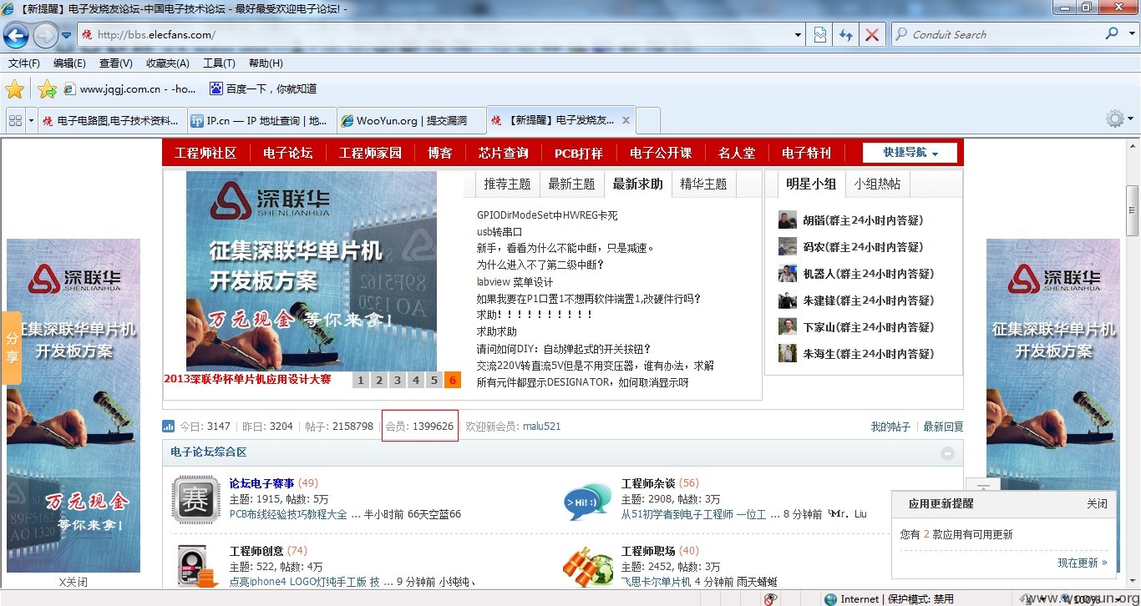Click the Refresh arrows icon
1141x606 pixels.
coord(846,35)
